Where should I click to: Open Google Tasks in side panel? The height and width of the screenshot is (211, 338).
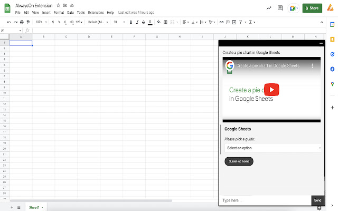332,54
